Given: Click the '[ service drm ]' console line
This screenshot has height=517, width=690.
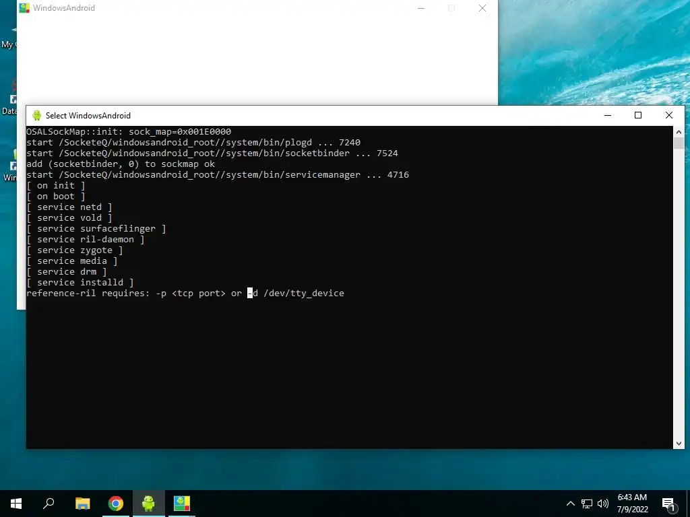Looking at the screenshot, I should 67,272.
